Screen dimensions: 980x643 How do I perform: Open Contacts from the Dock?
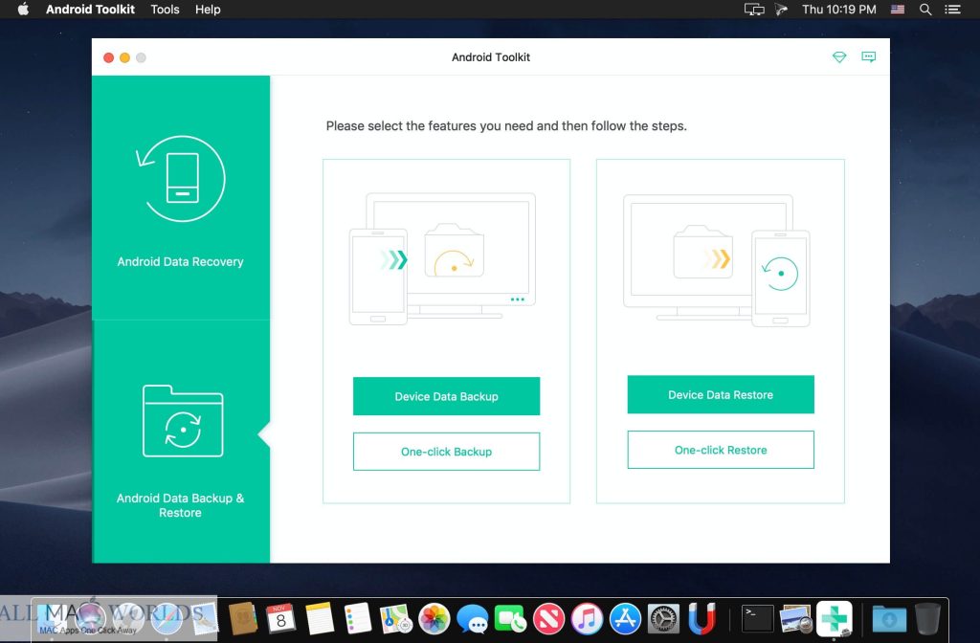coord(242,619)
